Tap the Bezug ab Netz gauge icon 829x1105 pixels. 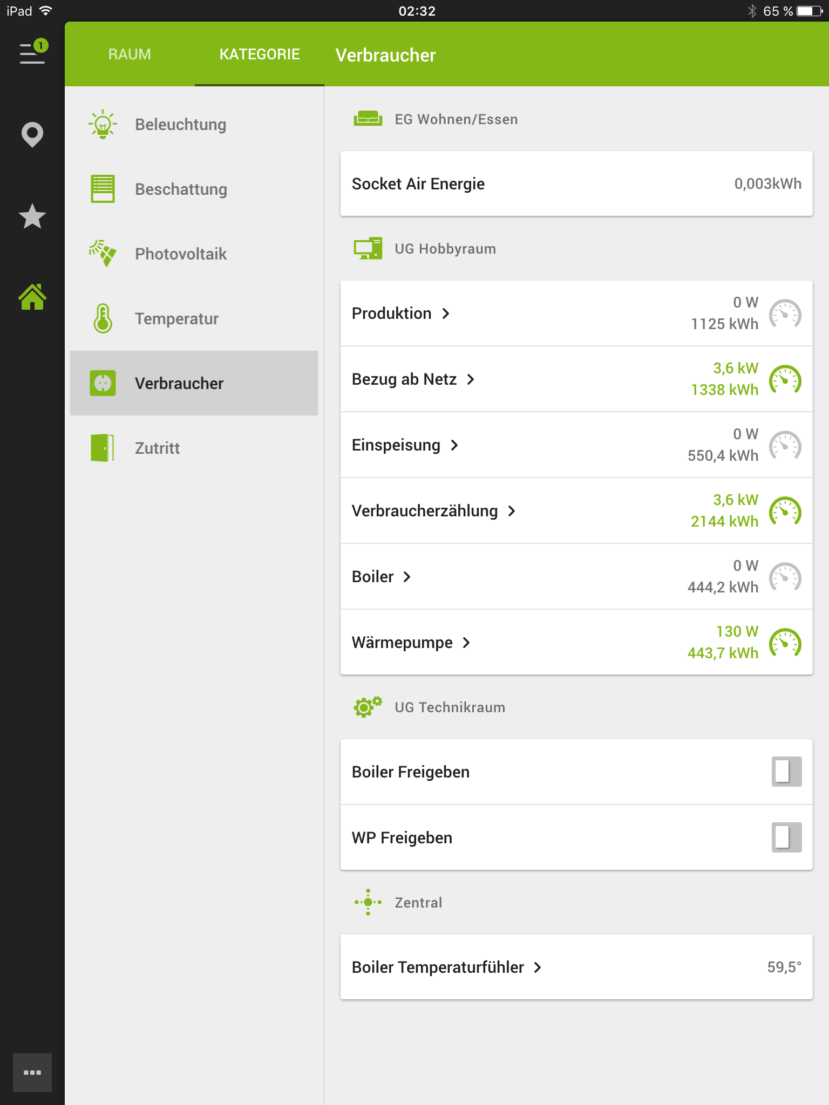click(x=785, y=379)
